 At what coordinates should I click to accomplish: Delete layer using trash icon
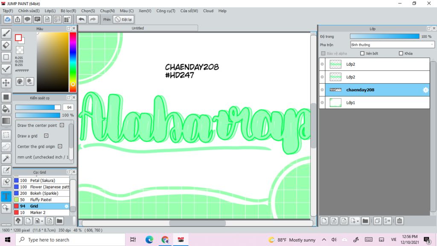coord(399,221)
